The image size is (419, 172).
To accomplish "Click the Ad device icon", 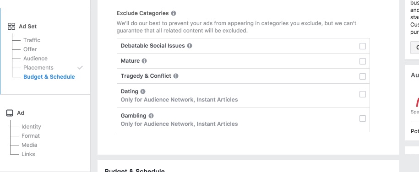I will [10, 113].
